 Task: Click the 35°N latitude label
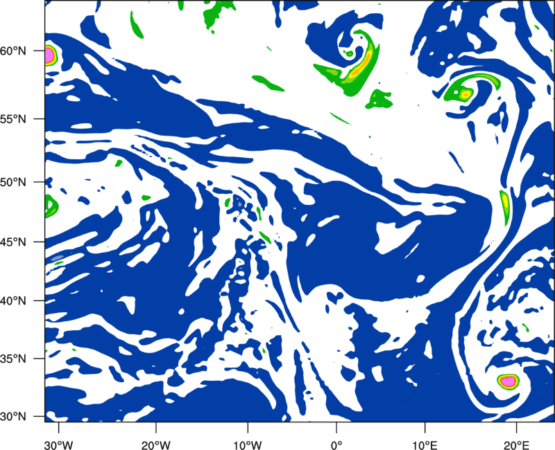(13, 359)
